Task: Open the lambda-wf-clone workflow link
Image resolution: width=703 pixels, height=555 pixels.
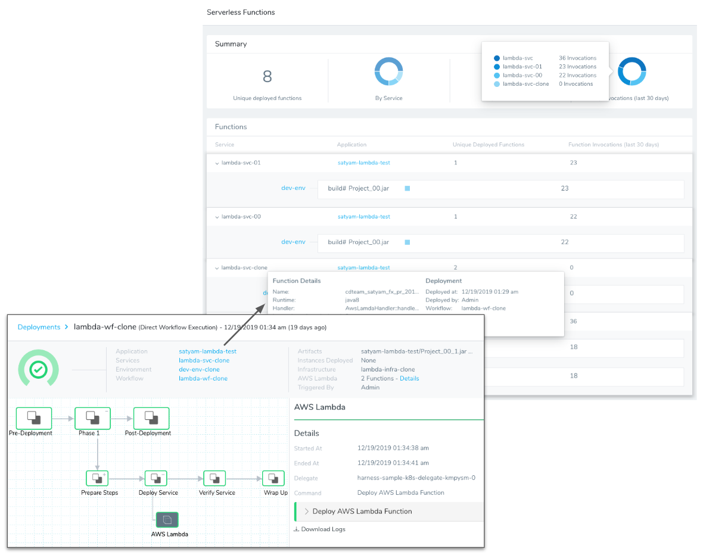Action: click(x=203, y=378)
